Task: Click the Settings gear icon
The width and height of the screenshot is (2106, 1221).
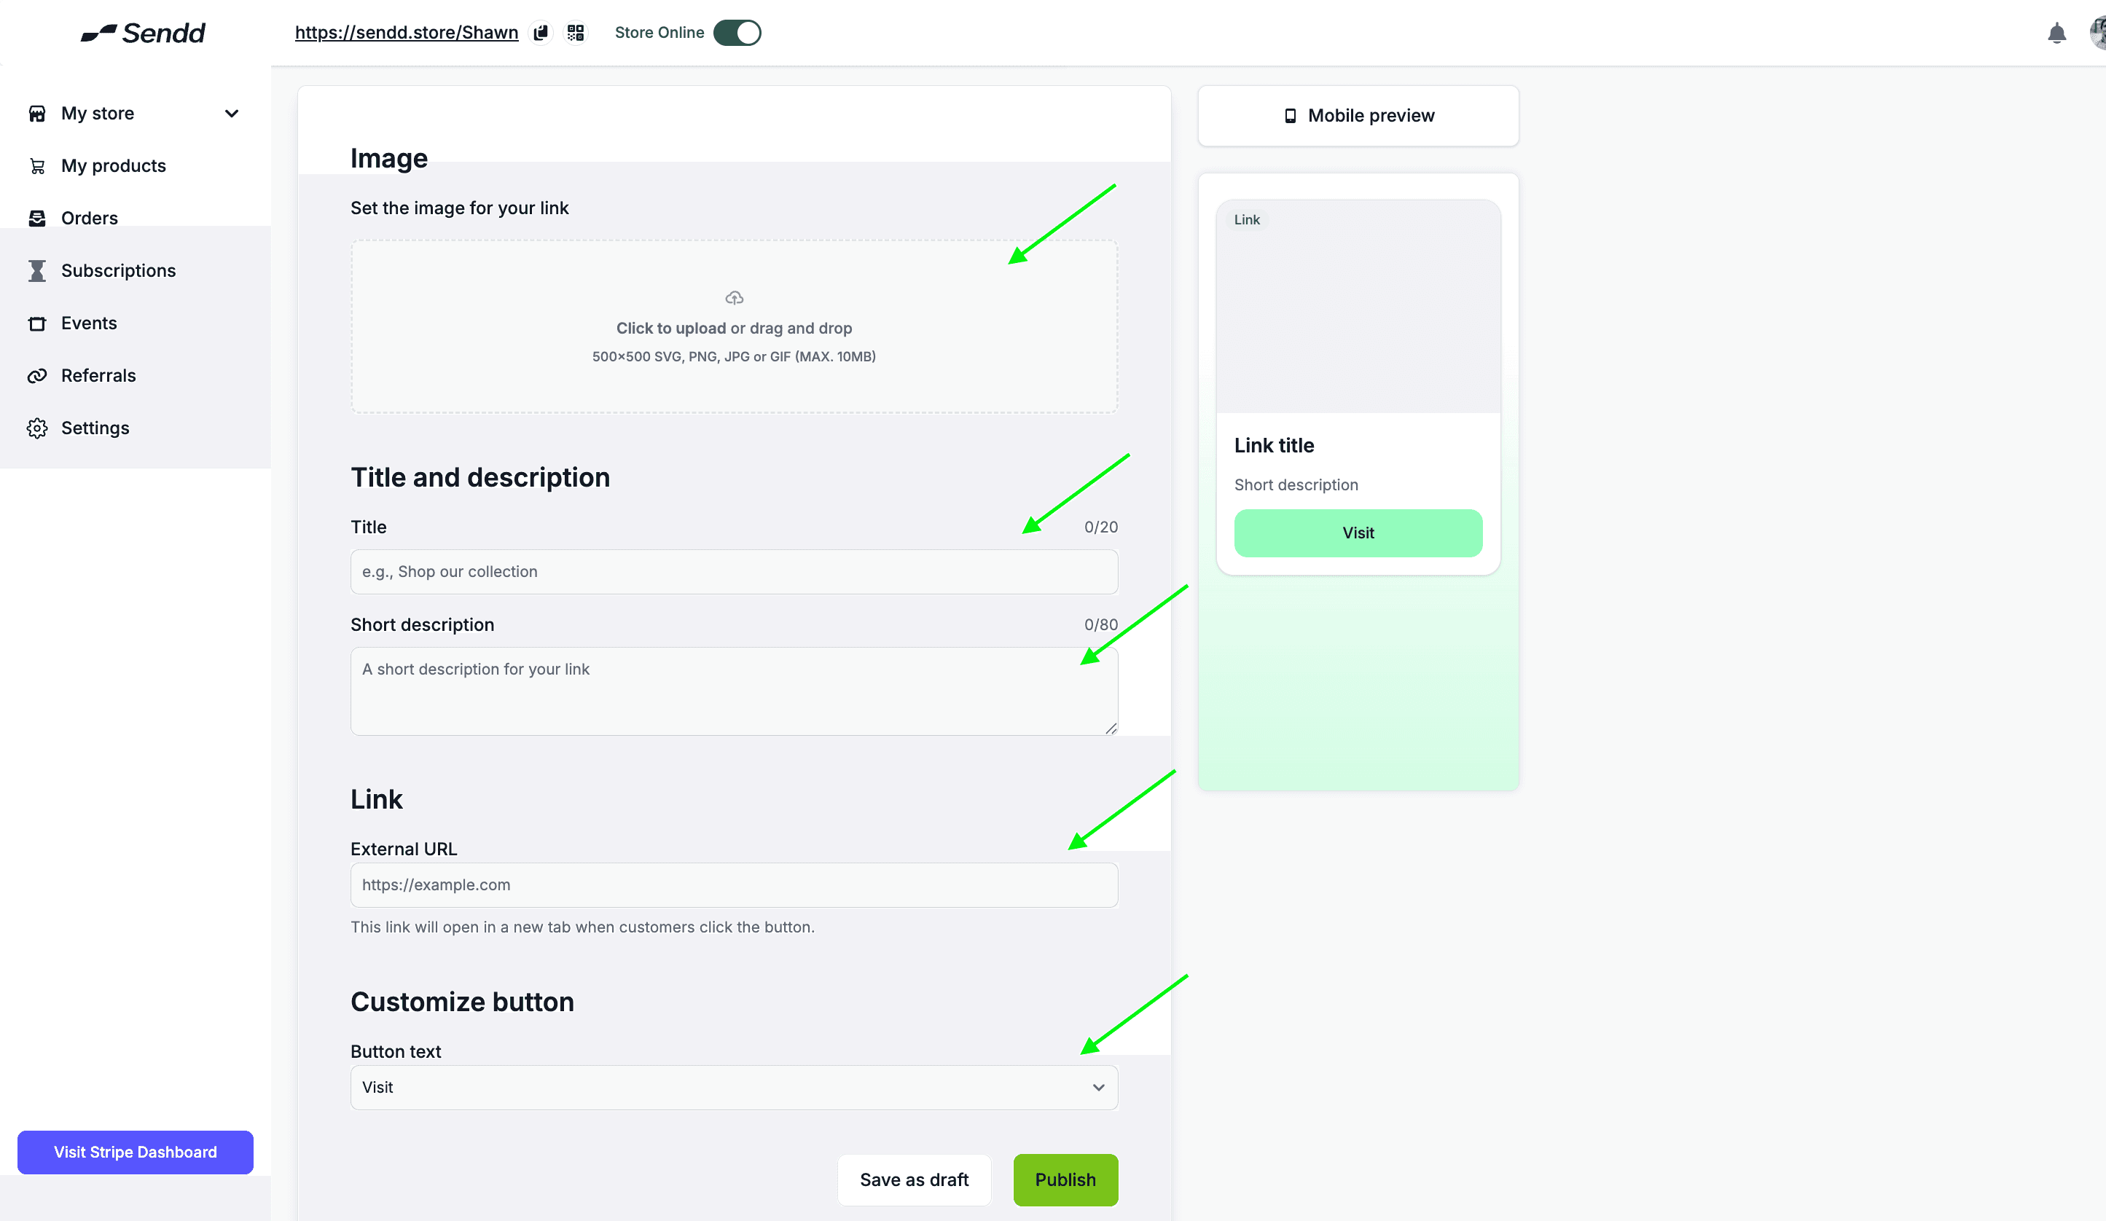Action: click(x=36, y=428)
